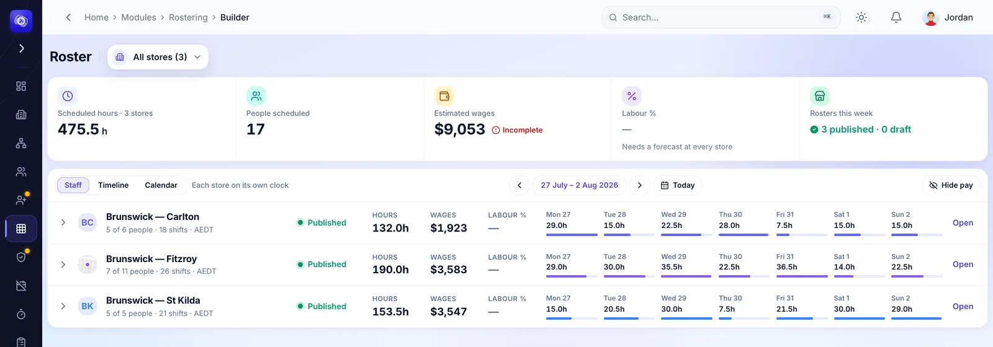This screenshot has height=347, width=993.
Task: Jump to Today
Action: point(678,185)
